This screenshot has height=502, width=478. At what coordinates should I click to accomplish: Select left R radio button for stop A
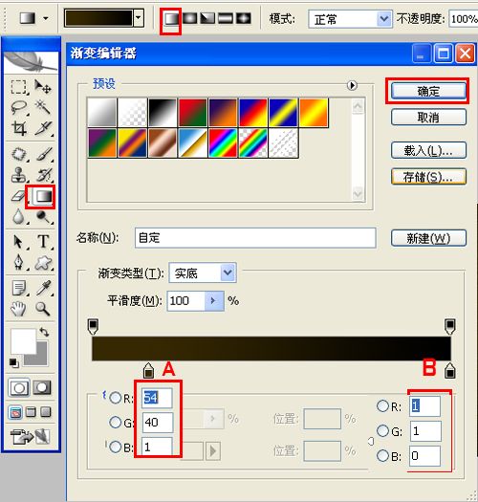click(x=116, y=398)
